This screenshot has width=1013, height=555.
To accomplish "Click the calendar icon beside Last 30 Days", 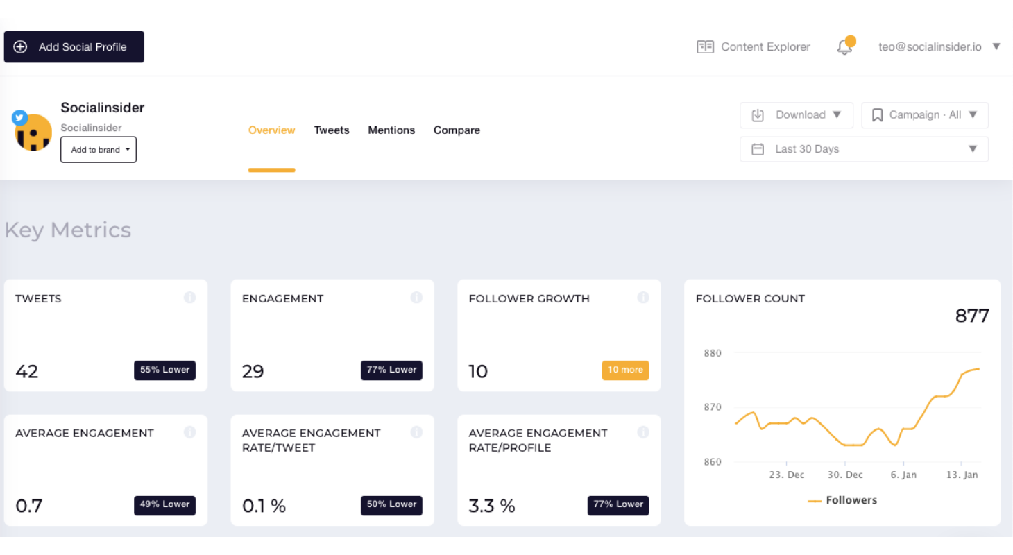I will pos(758,149).
